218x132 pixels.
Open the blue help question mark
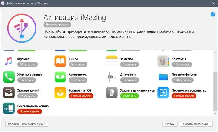coord(213,14)
